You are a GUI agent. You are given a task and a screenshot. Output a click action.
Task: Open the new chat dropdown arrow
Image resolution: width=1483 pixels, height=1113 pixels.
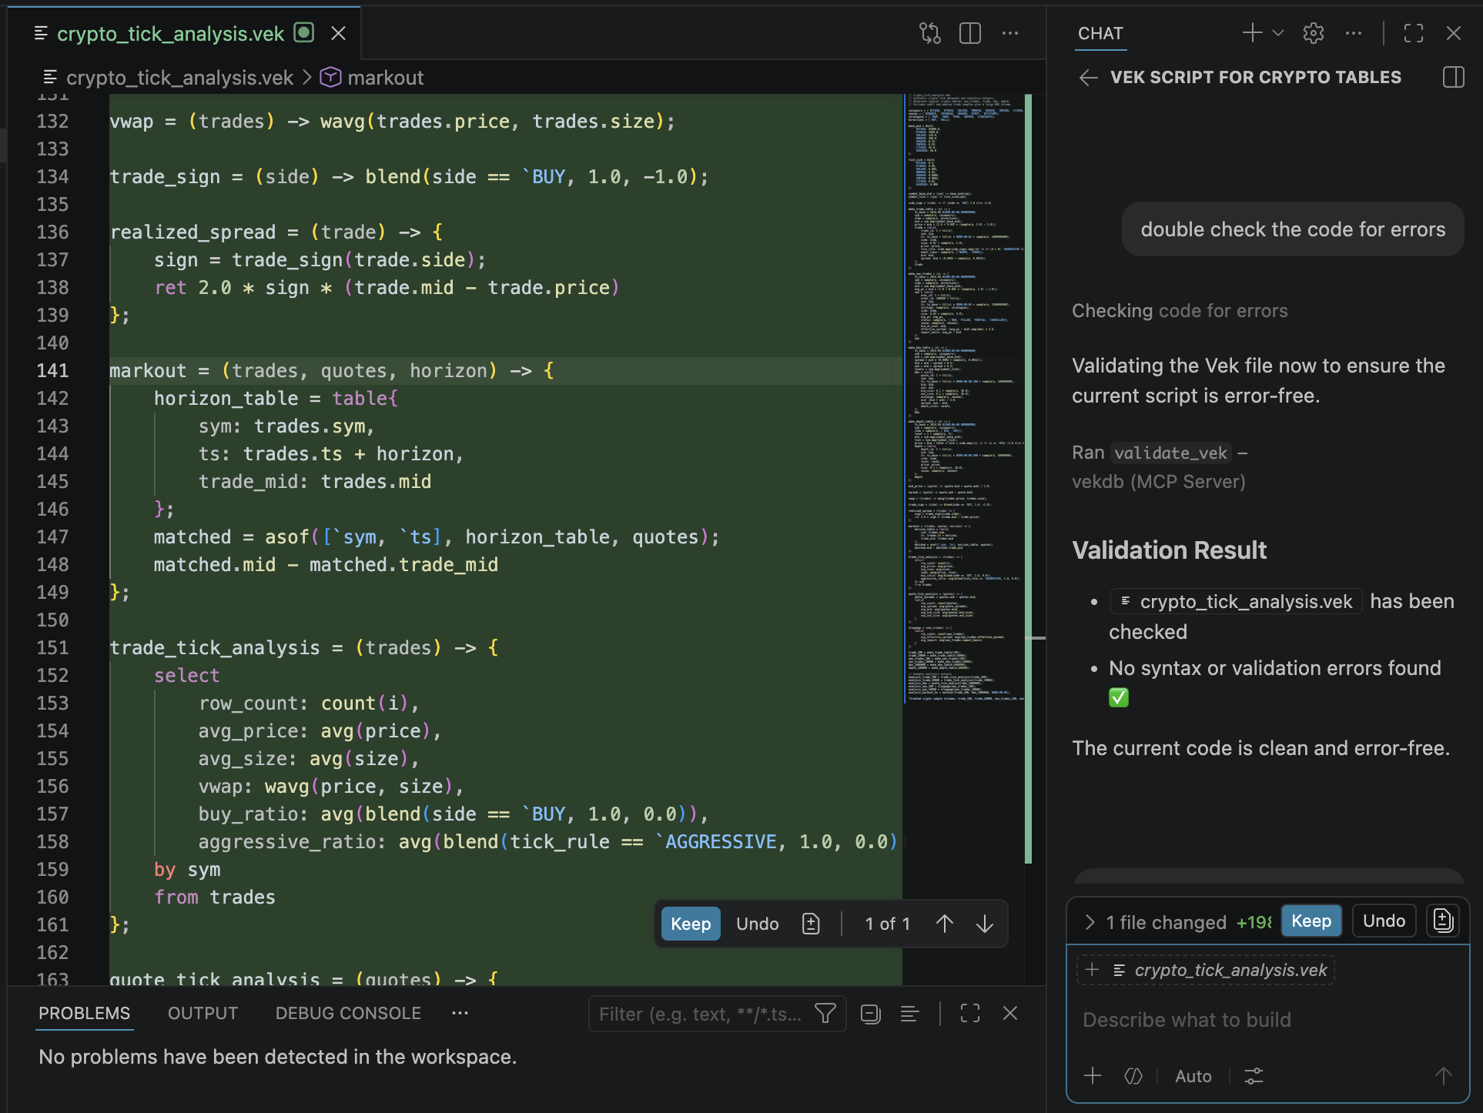(1278, 32)
